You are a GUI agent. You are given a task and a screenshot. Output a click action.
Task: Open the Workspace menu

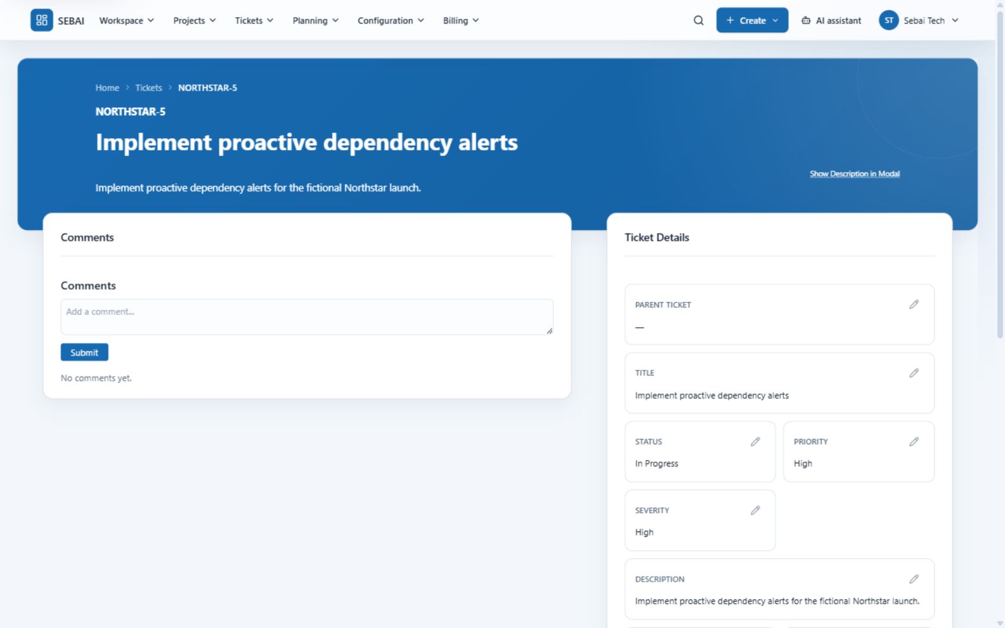(x=127, y=20)
